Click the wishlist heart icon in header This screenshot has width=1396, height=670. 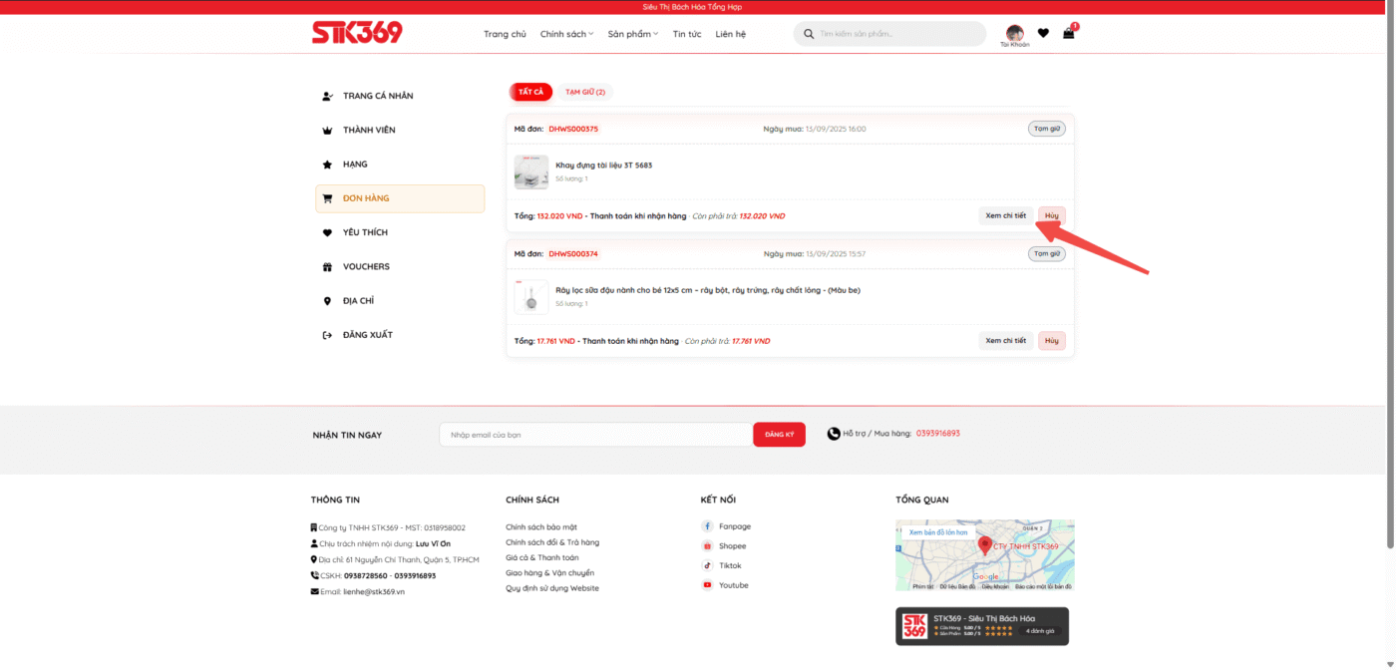click(x=1043, y=33)
